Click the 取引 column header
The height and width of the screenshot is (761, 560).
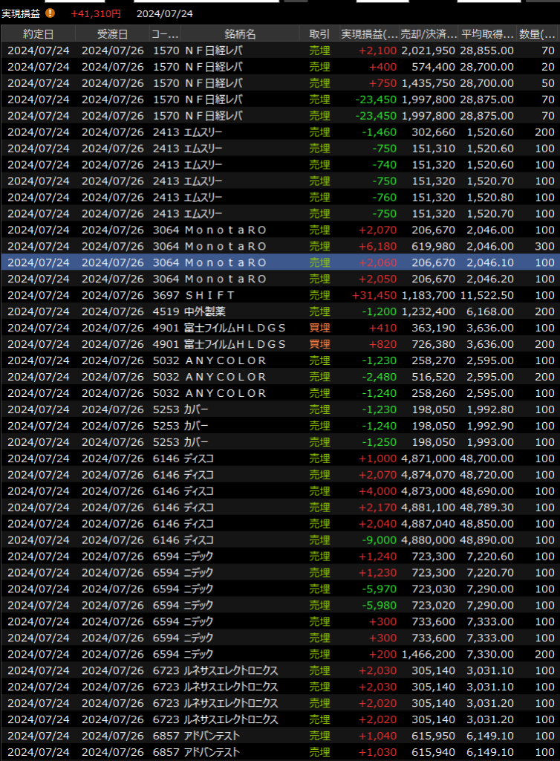click(319, 34)
